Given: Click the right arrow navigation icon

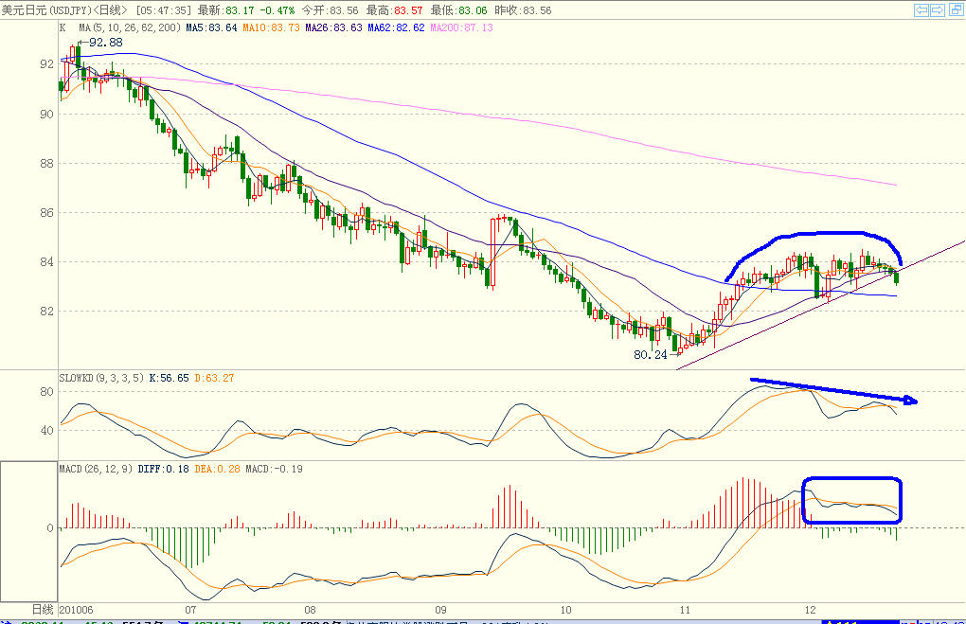Looking at the screenshot, I should [x=937, y=9].
